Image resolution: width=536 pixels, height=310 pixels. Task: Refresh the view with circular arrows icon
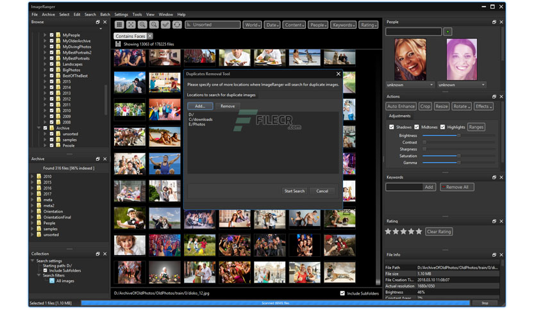pyautogui.click(x=177, y=24)
